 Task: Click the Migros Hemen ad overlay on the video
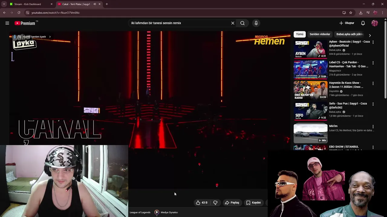[x=269, y=40]
